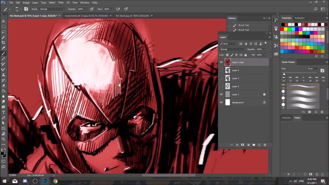Select the Eraser tool

point(4,86)
